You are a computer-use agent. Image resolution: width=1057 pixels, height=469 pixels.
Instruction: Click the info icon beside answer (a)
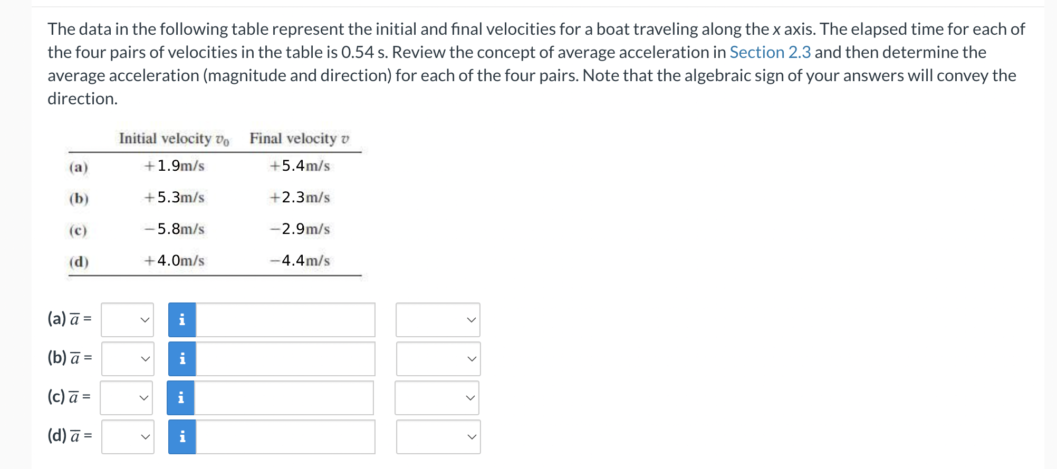pyautogui.click(x=181, y=319)
